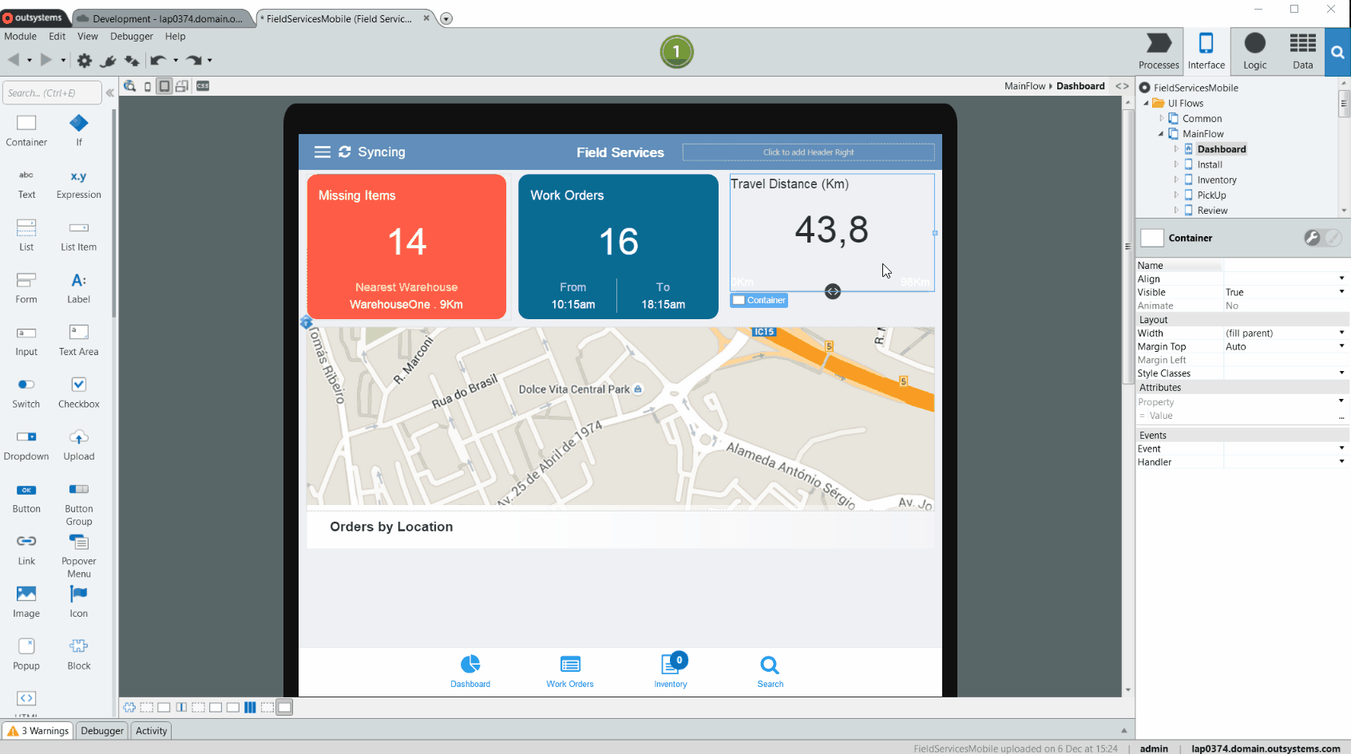
Task: Click the Search (Ctrl+E) input field
Action: click(x=52, y=92)
